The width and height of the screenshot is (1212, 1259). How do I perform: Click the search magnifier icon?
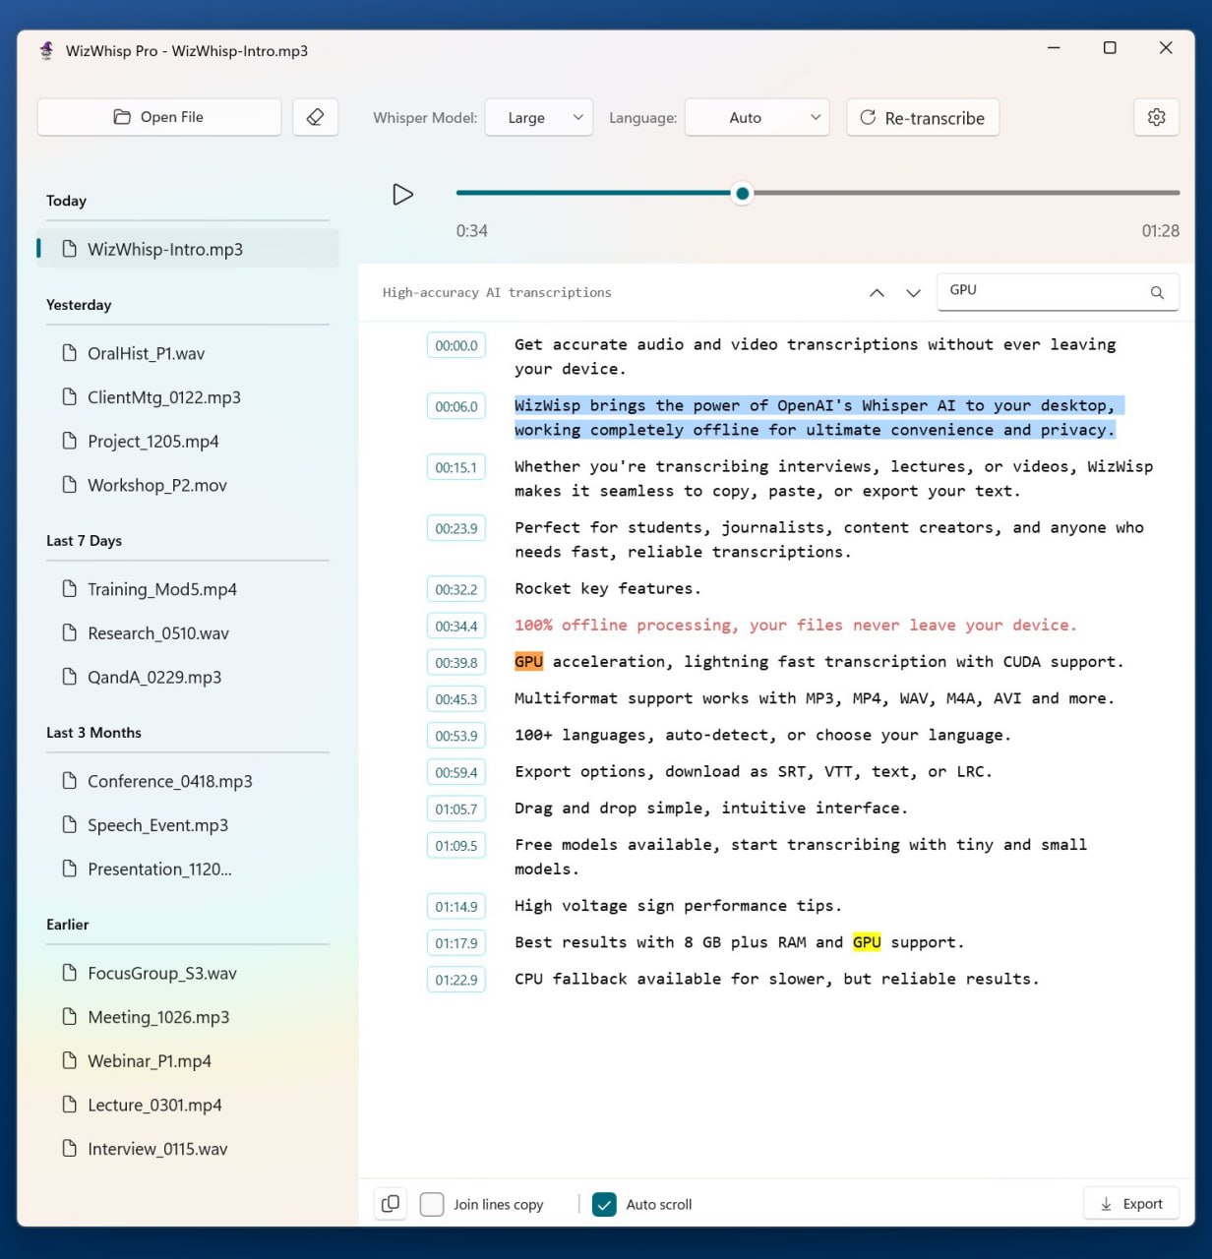(1157, 292)
